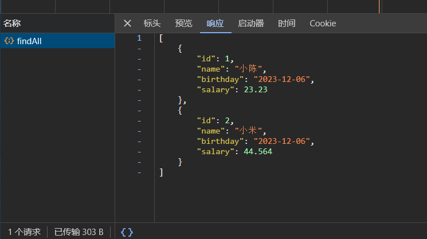
Task: Click the "小米" name value
Action: point(248,131)
